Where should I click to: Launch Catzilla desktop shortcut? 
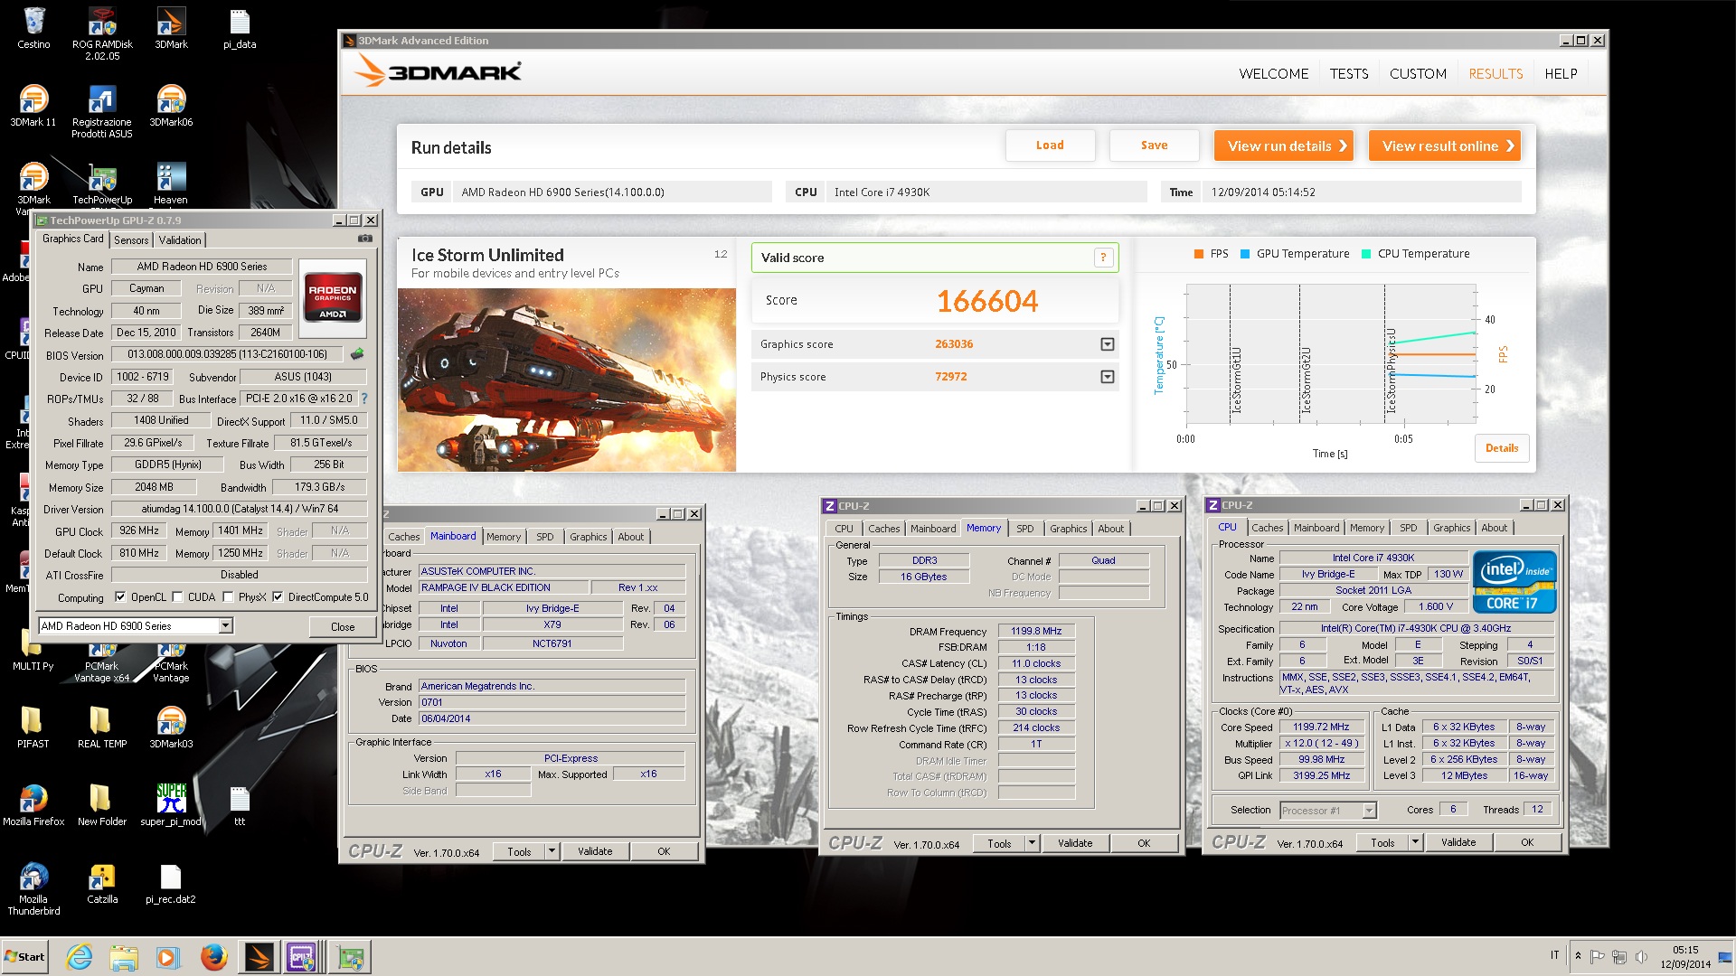coord(102,883)
